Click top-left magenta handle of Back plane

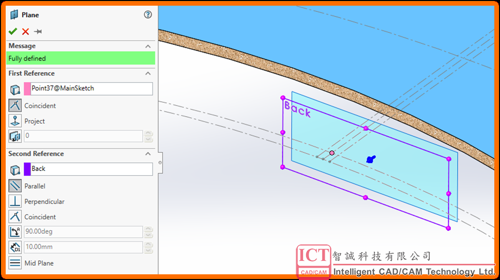coord(283,98)
